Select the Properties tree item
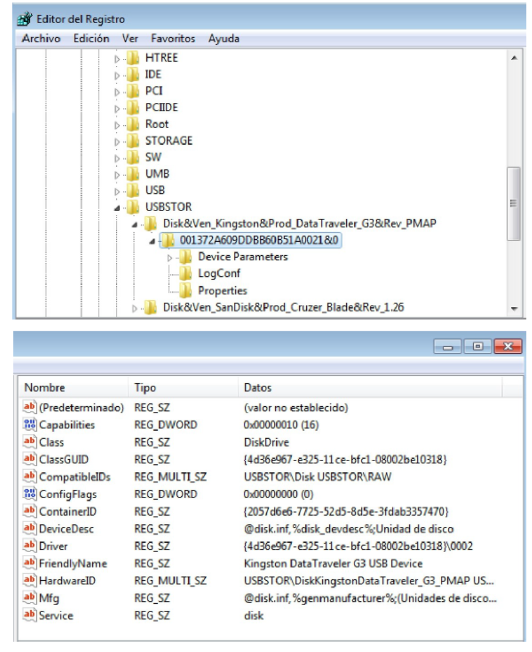 pyautogui.click(x=222, y=290)
